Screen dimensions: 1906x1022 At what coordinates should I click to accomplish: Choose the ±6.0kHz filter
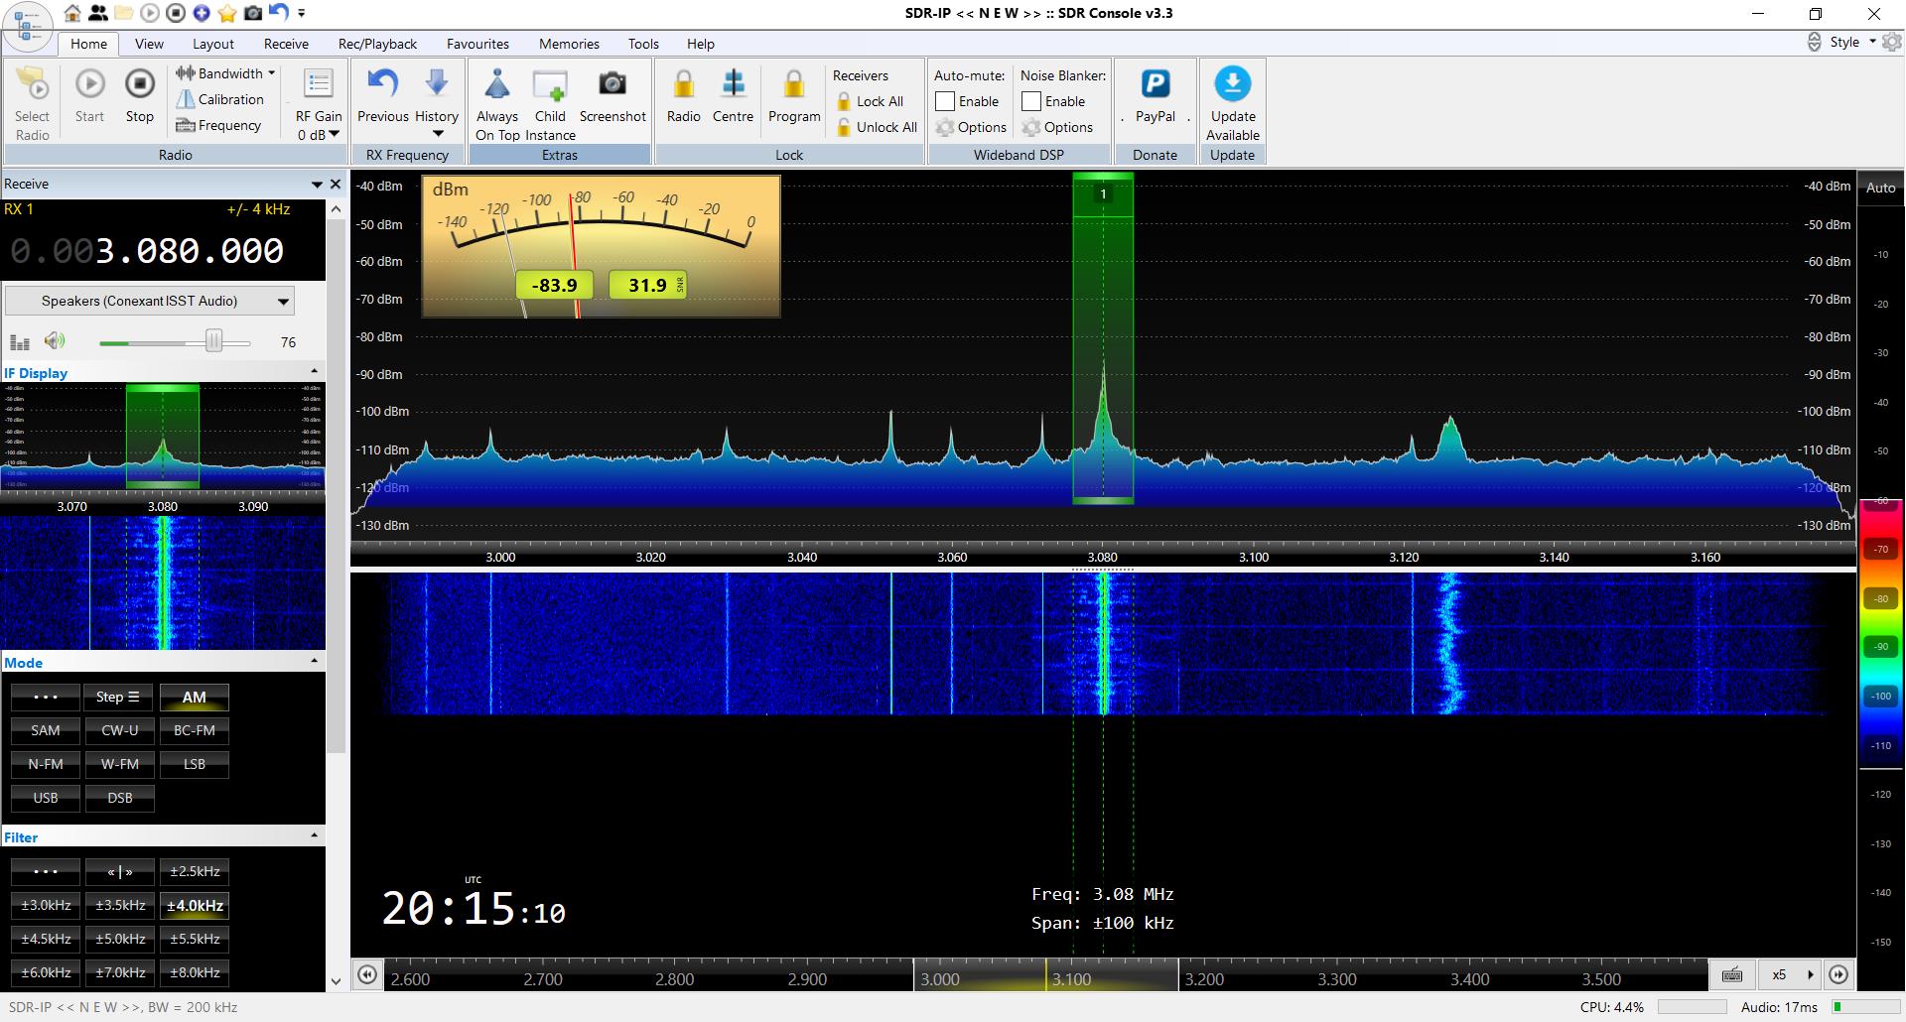[x=45, y=972]
